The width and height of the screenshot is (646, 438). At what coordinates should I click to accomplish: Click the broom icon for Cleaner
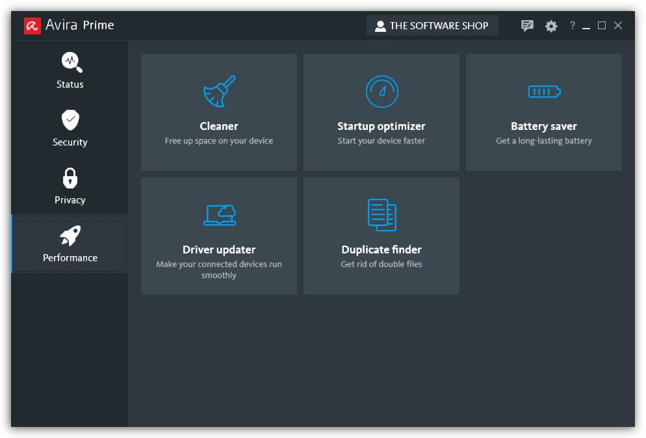[219, 92]
